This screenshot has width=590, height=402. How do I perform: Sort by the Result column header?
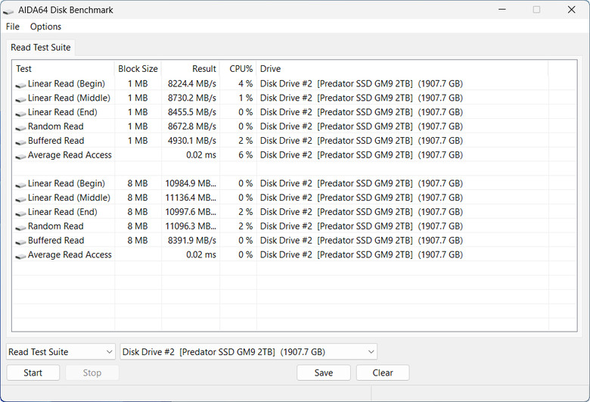point(191,69)
